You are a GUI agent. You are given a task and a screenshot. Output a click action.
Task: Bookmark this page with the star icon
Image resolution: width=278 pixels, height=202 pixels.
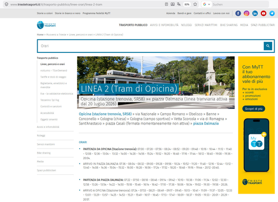tap(195, 4)
